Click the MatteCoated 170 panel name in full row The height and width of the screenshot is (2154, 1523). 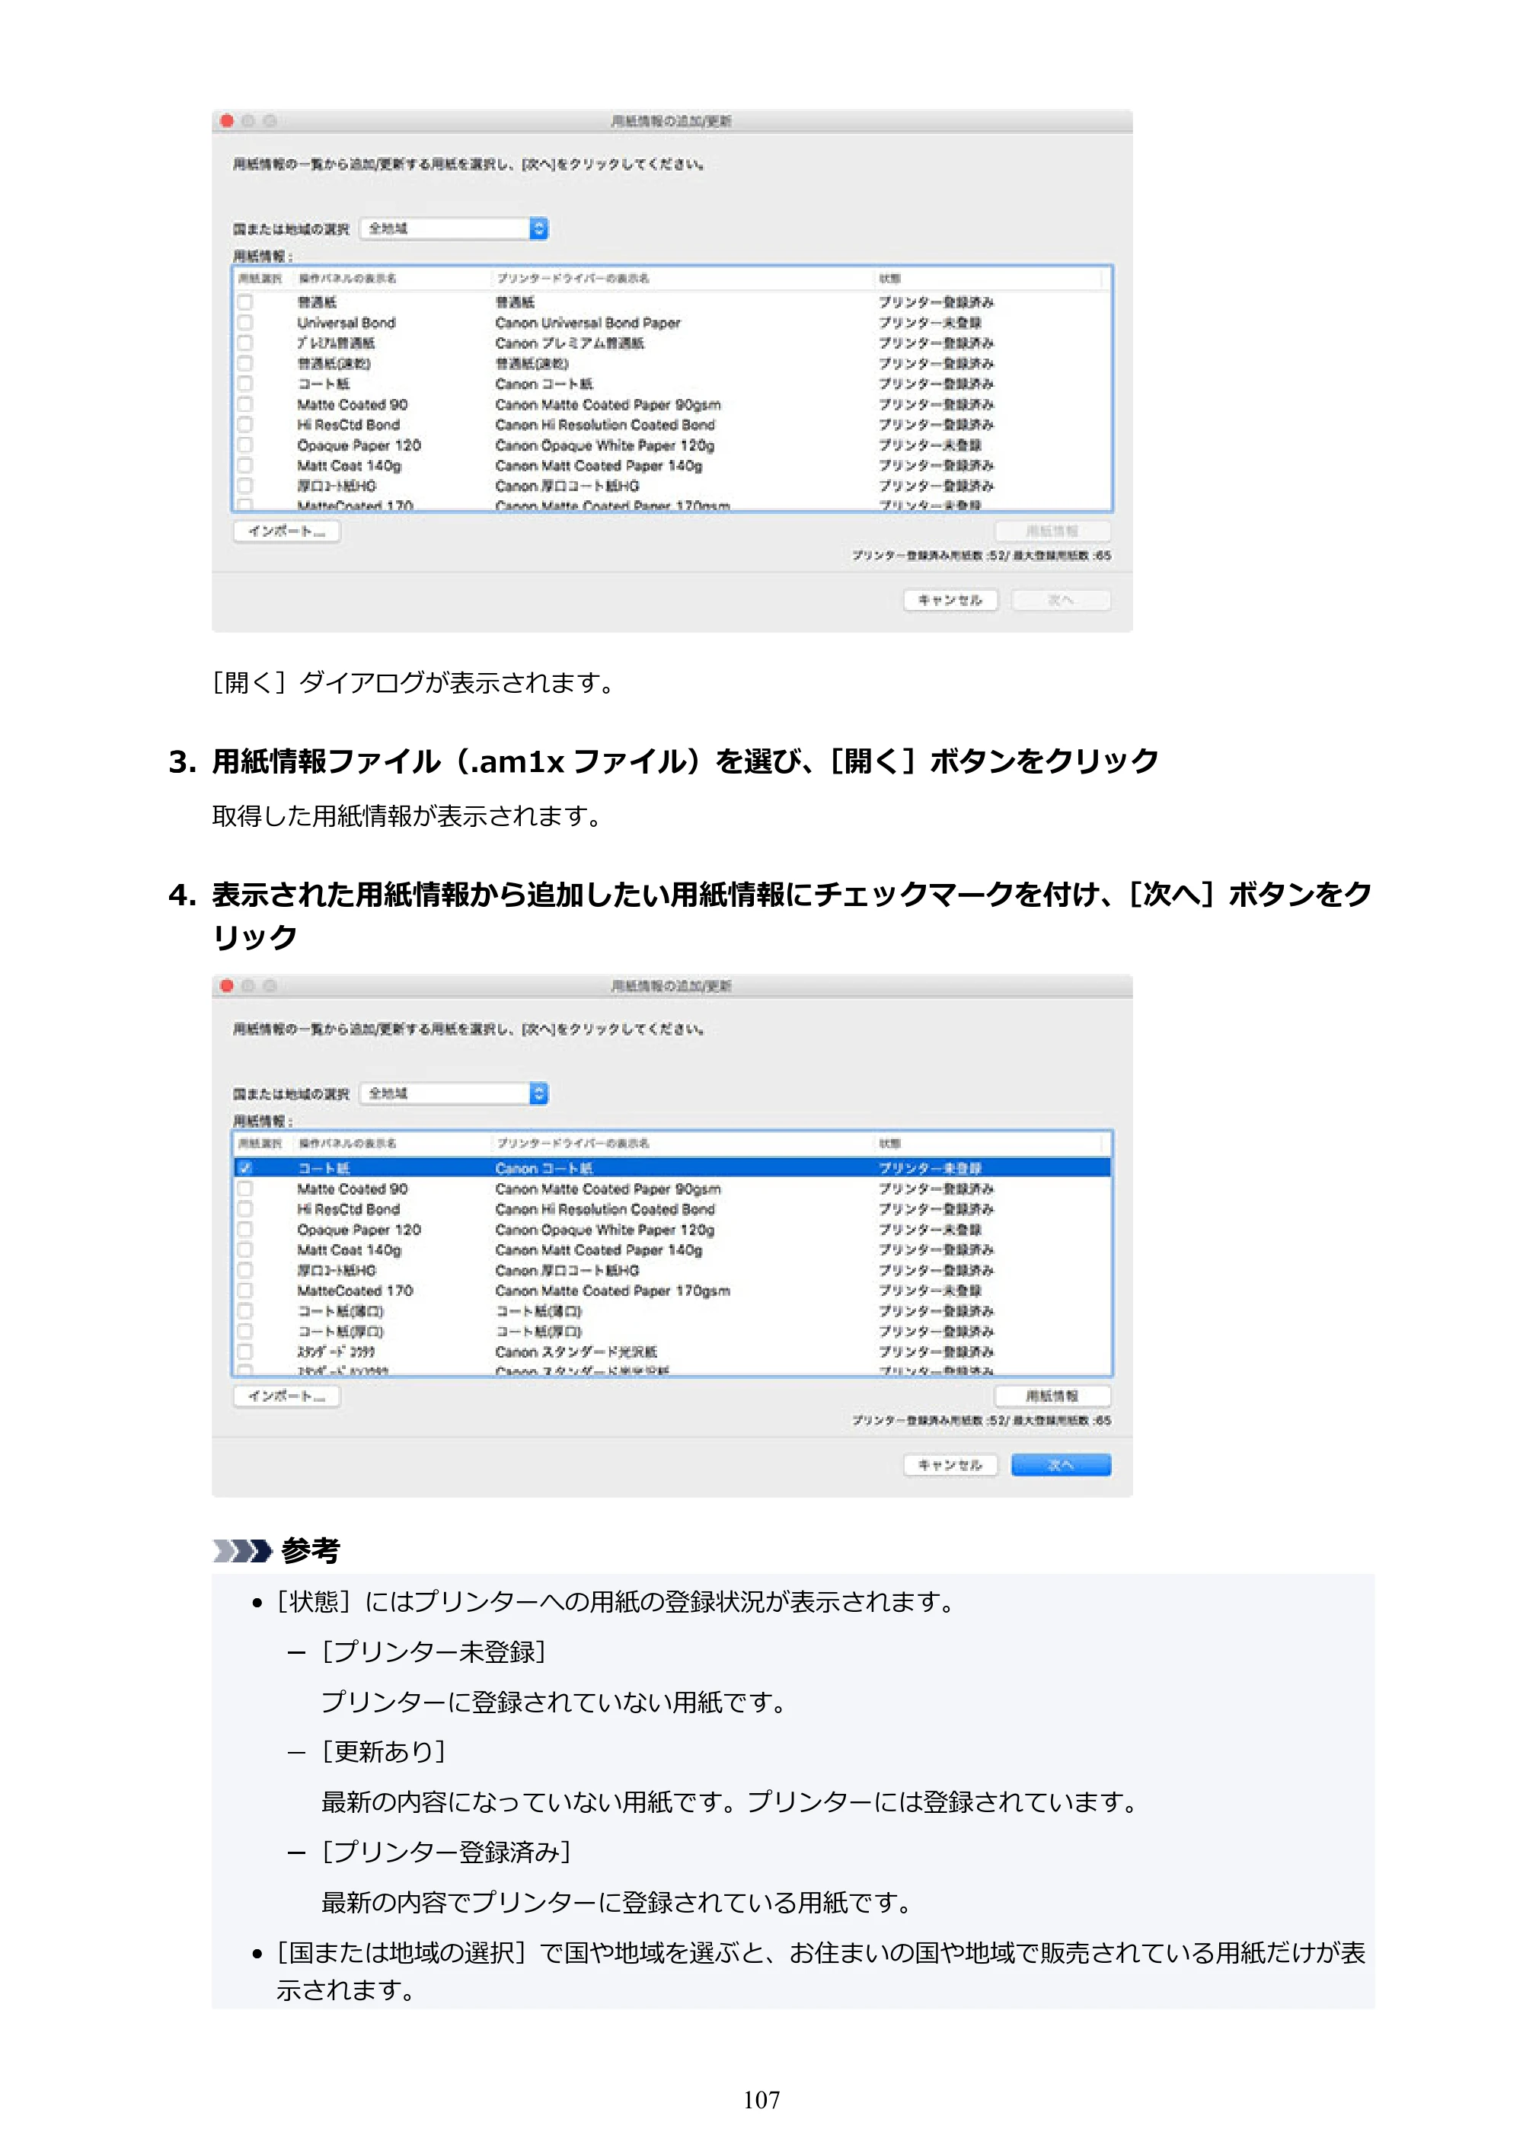click(x=355, y=1291)
